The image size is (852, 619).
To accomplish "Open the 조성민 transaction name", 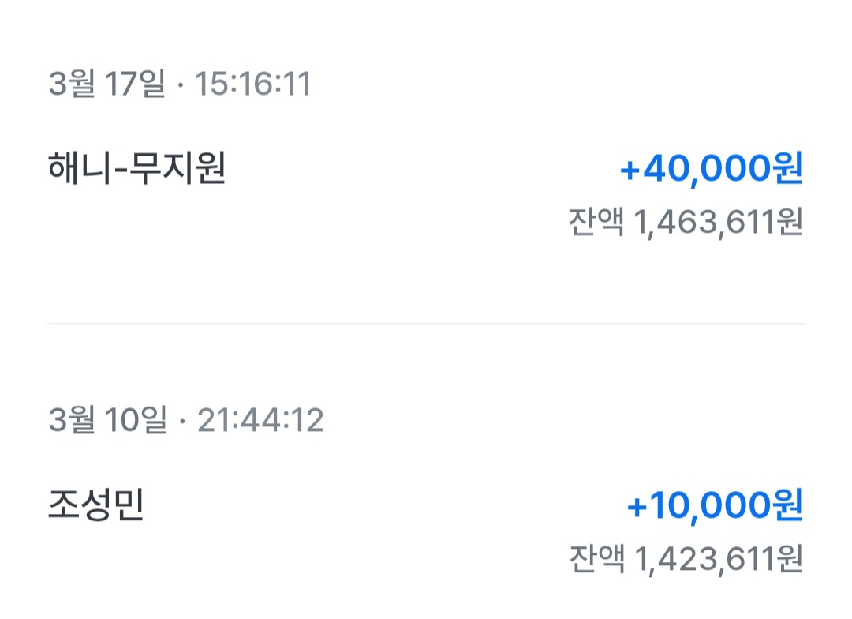I will [95, 506].
